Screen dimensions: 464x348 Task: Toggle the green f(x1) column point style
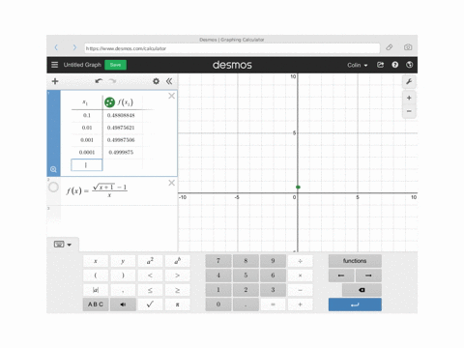click(109, 102)
